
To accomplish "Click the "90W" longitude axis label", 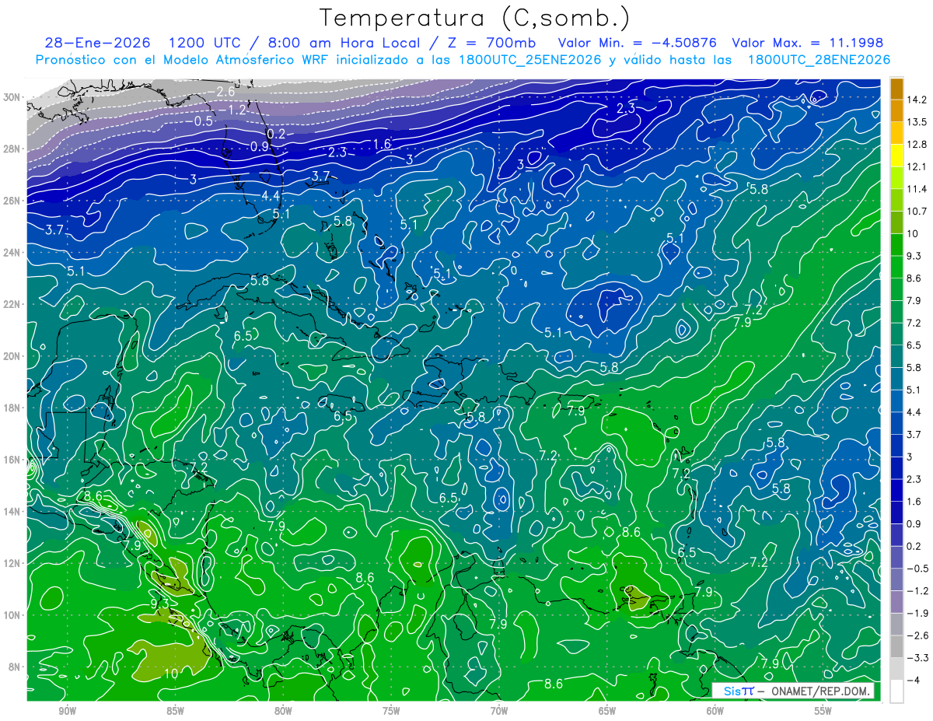I will pyautogui.click(x=67, y=711).
